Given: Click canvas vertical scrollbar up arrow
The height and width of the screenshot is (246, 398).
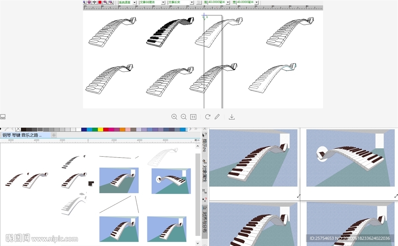Looking at the screenshot, I should pyautogui.click(x=198, y=146).
